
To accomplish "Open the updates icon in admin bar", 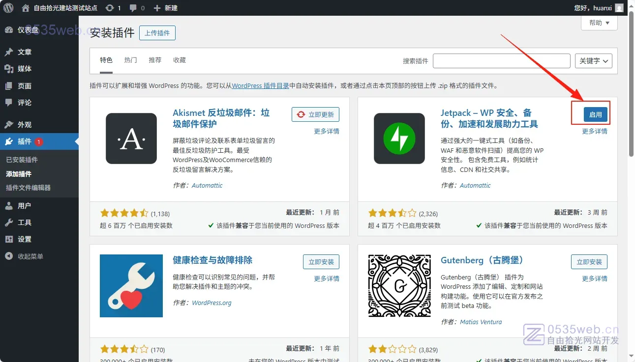I will 110,8.
